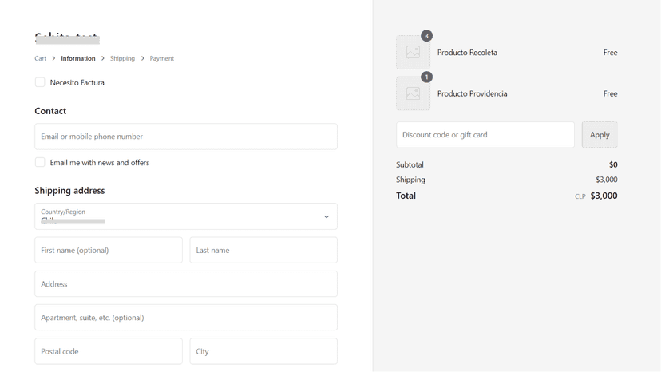
Task: Select the Shipping breadcrumb step
Action: (x=122, y=58)
